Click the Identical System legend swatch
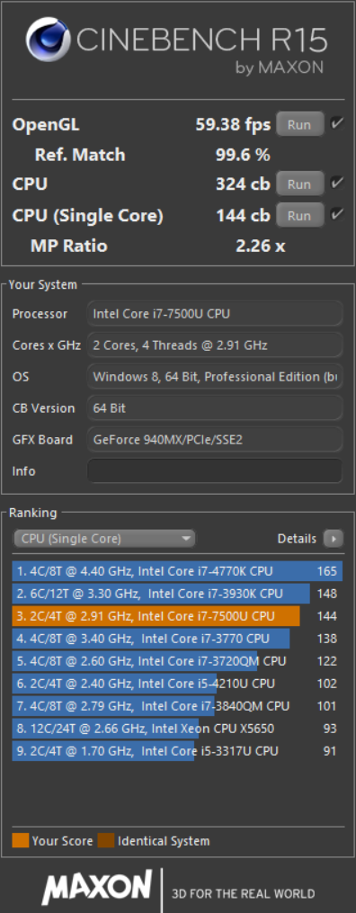 (106, 840)
